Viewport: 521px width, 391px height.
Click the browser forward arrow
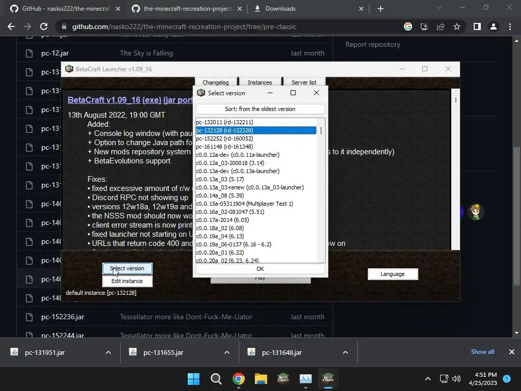pos(27,26)
